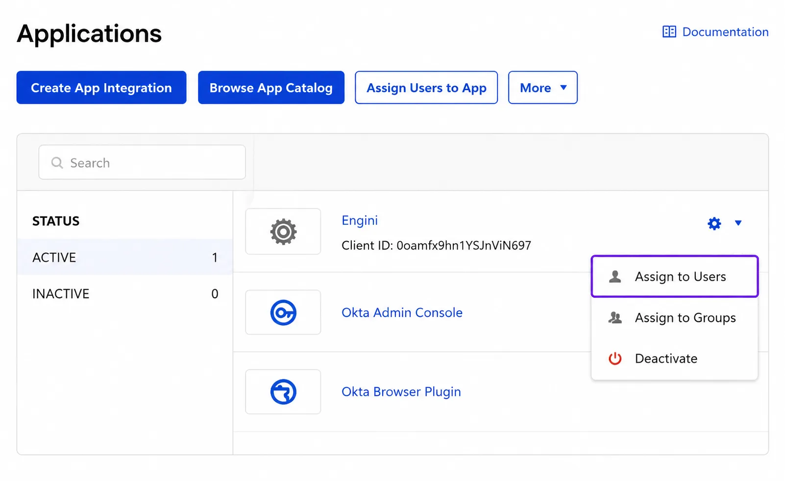785x481 pixels.
Task: Click the Okta Admin Console key icon
Action: click(x=283, y=313)
